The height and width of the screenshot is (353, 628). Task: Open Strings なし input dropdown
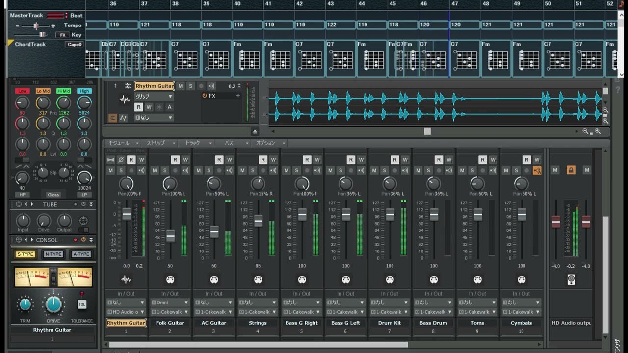(x=258, y=303)
